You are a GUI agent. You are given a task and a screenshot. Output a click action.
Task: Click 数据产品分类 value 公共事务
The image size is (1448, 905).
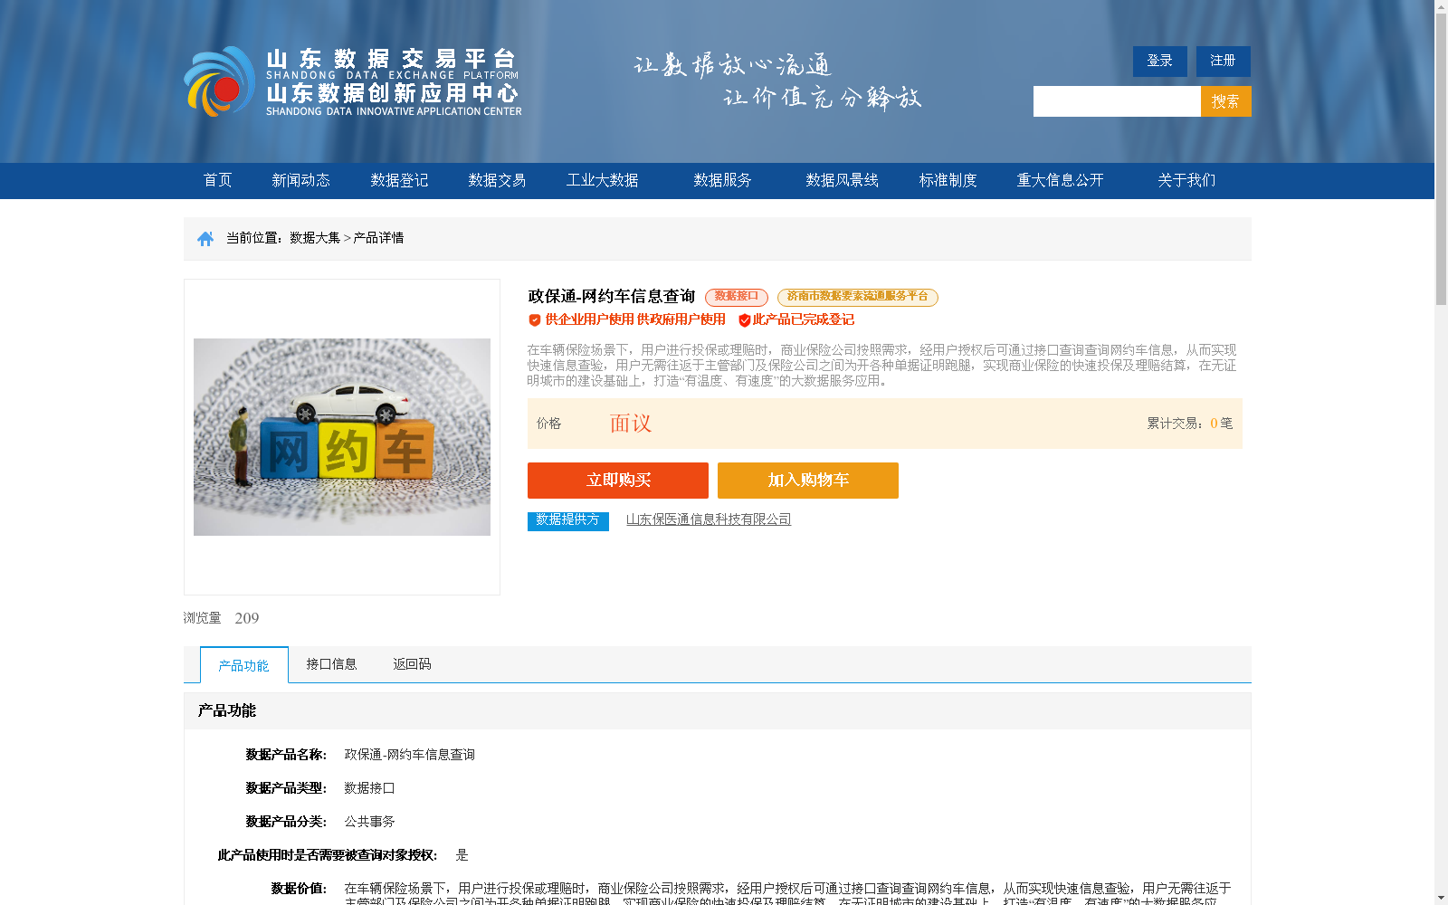click(x=369, y=822)
